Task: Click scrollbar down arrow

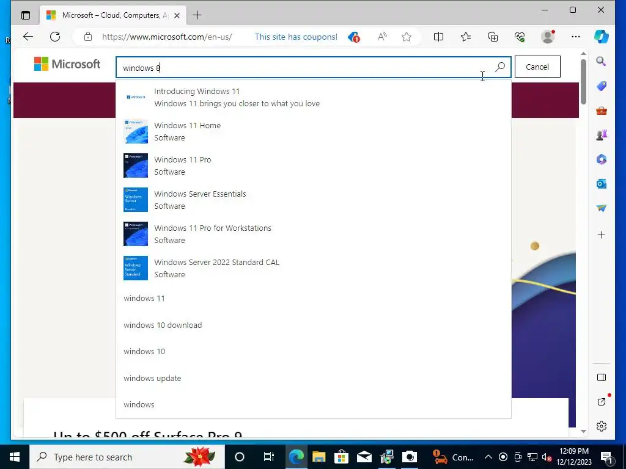Action: (583, 431)
